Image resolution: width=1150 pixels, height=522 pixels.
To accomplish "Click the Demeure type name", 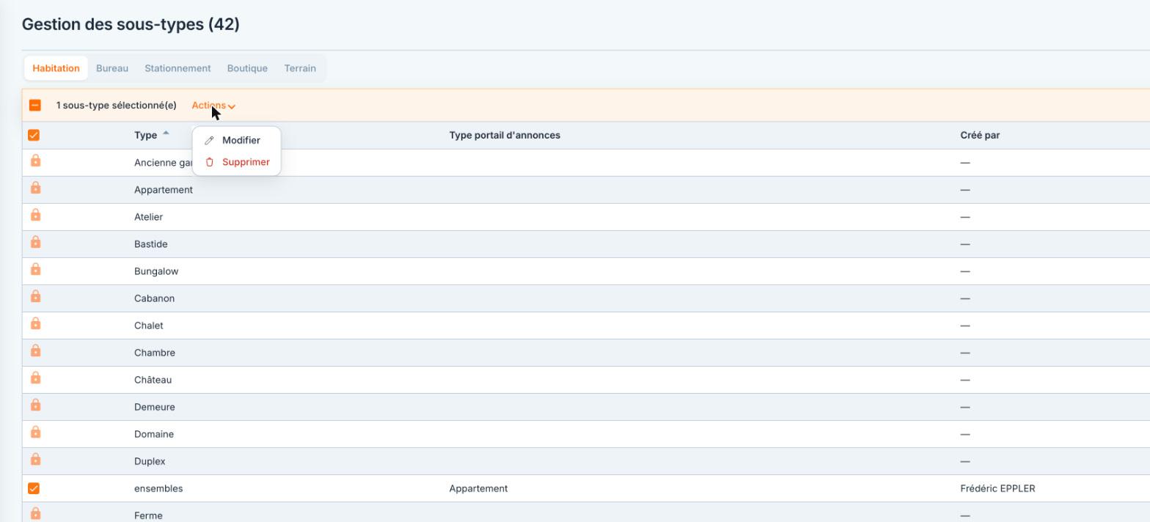I will pos(155,407).
